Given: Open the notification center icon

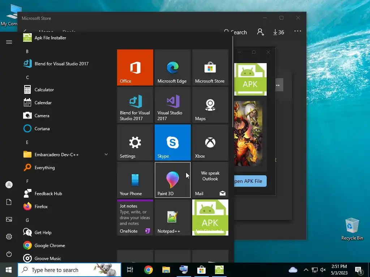Looking at the screenshot, I should (359, 270).
